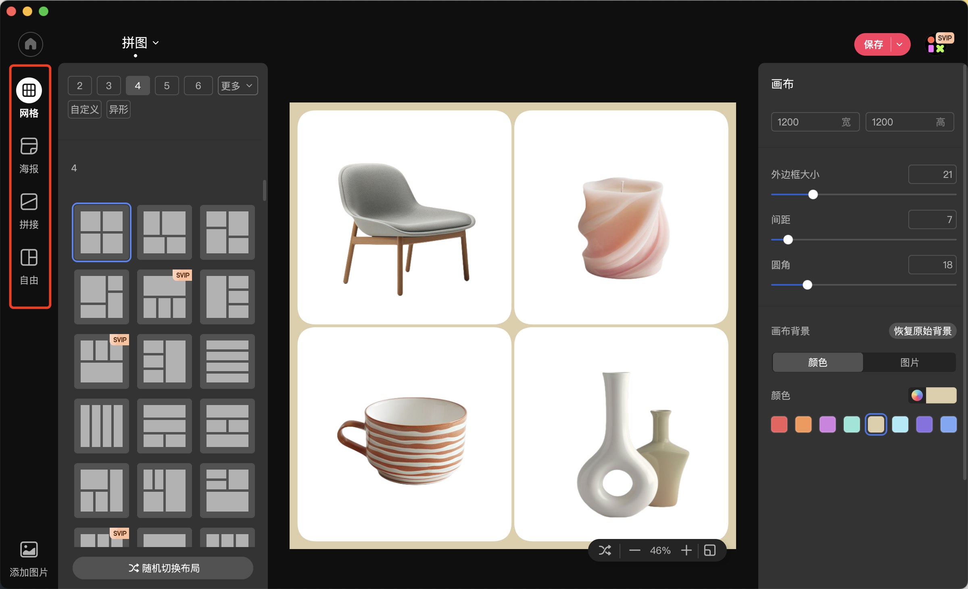This screenshot has height=589, width=968.
Task: Click shuffle icon in zoom toolbar
Action: click(x=605, y=550)
